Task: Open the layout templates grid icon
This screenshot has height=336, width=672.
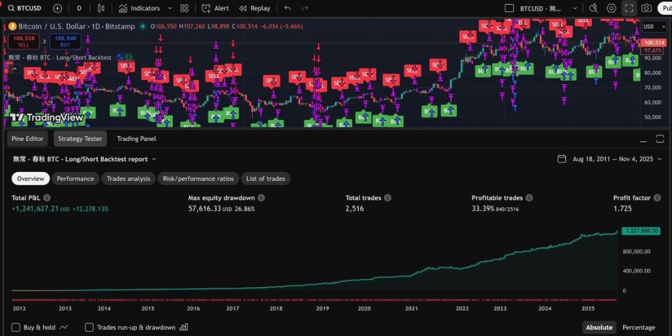Action: [184, 8]
